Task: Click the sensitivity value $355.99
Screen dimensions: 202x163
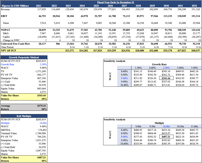Action: [x=138, y=144]
